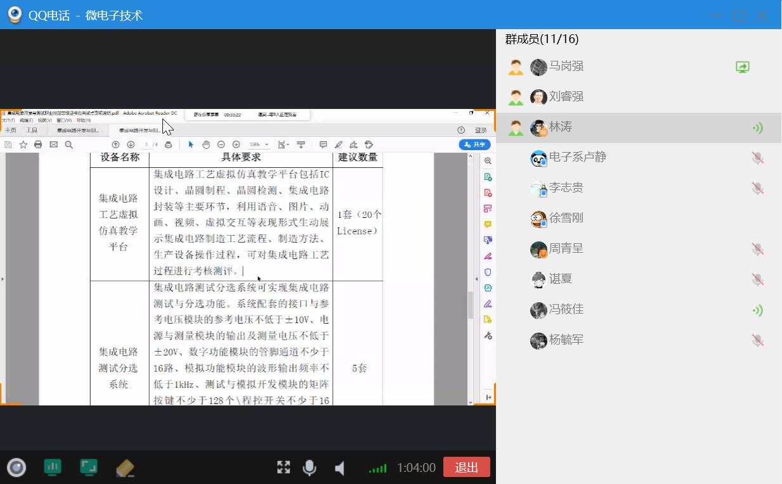Viewport: 782px width, 484px height.
Task: Select the hand pan tool in Acrobat
Action: click(x=206, y=144)
